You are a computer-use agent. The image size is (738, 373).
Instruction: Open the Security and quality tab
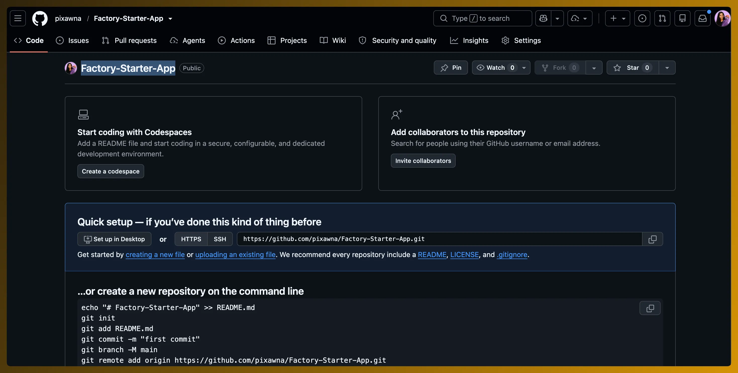398,40
